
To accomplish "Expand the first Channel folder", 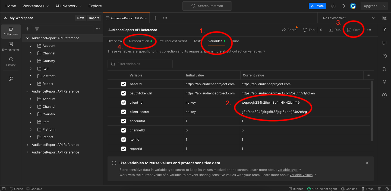I will point(31,53).
